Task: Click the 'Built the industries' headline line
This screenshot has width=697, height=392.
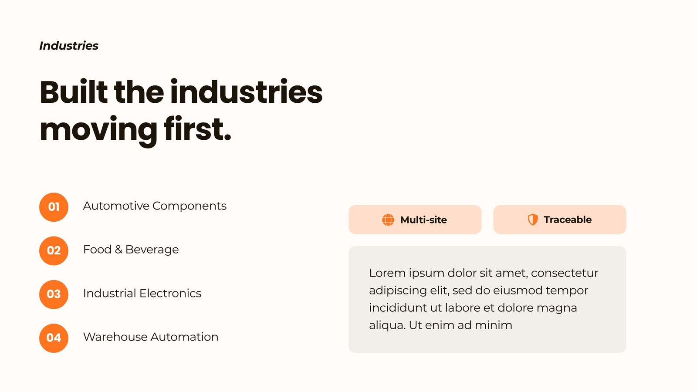Action: [x=181, y=92]
